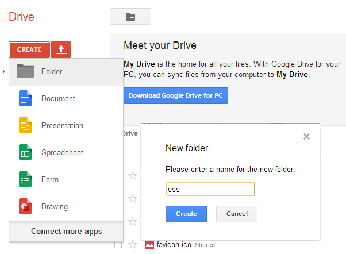Click the yellow Presentation icon

click(x=25, y=125)
